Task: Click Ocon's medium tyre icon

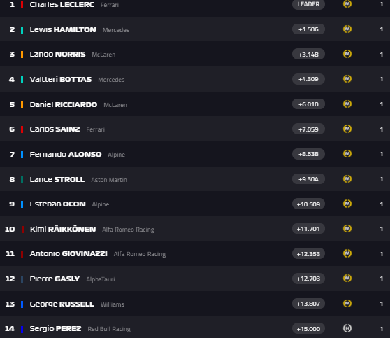Action: pos(347,204)
